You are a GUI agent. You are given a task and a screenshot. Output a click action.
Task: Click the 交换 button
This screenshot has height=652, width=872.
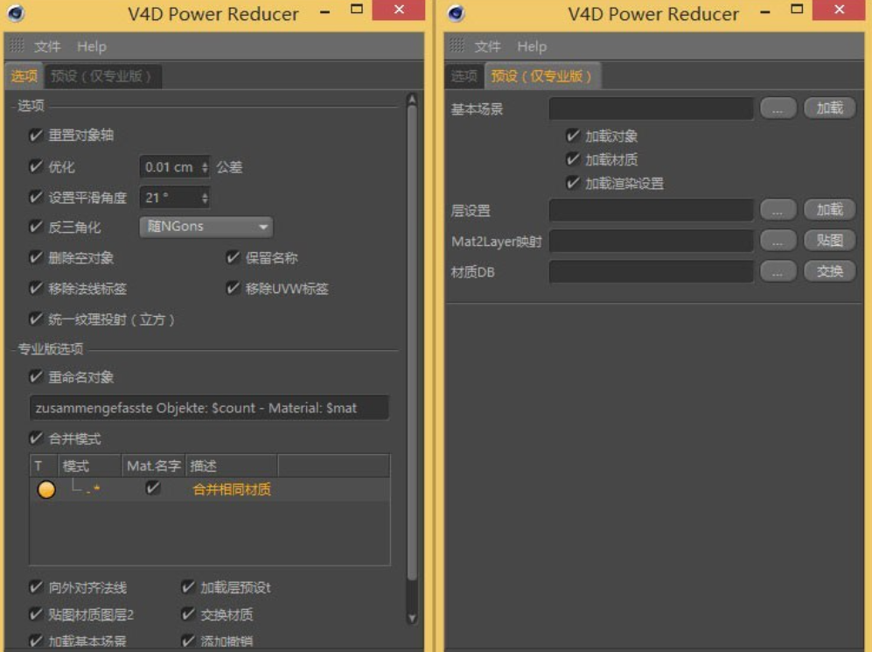click(x=830, y=271)
